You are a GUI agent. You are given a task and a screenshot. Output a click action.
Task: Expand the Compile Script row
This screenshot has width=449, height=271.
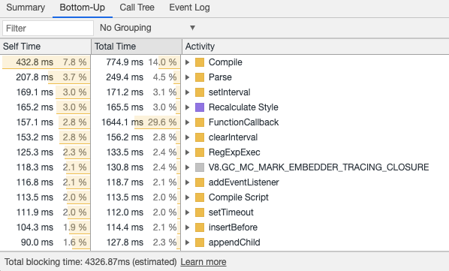point(187,197)
